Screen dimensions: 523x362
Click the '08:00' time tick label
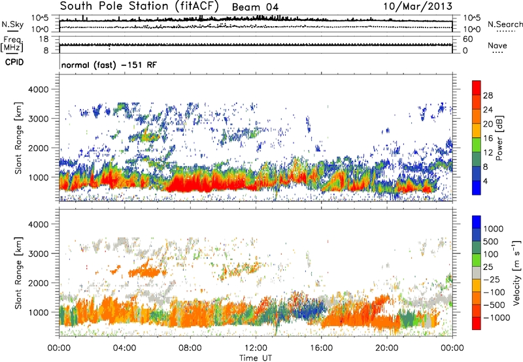coord(190,348)
